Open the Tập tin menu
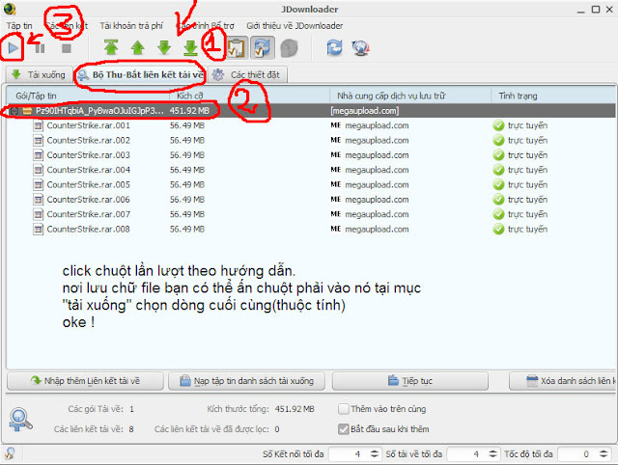Screen dimensions: 618x465 tap(19, 26)
